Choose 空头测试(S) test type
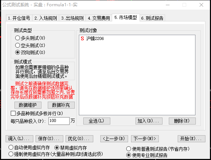 coord(30,45)
